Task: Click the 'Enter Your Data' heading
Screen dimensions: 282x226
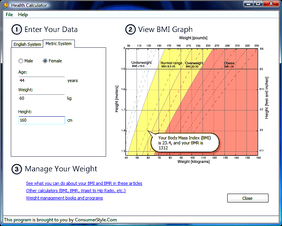Action: point(51,29)
